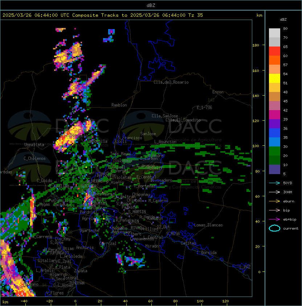Viewport: 302px width, 306px height.
Task: Select the 'Tulumaya' map label
Action: pos(124,160)
